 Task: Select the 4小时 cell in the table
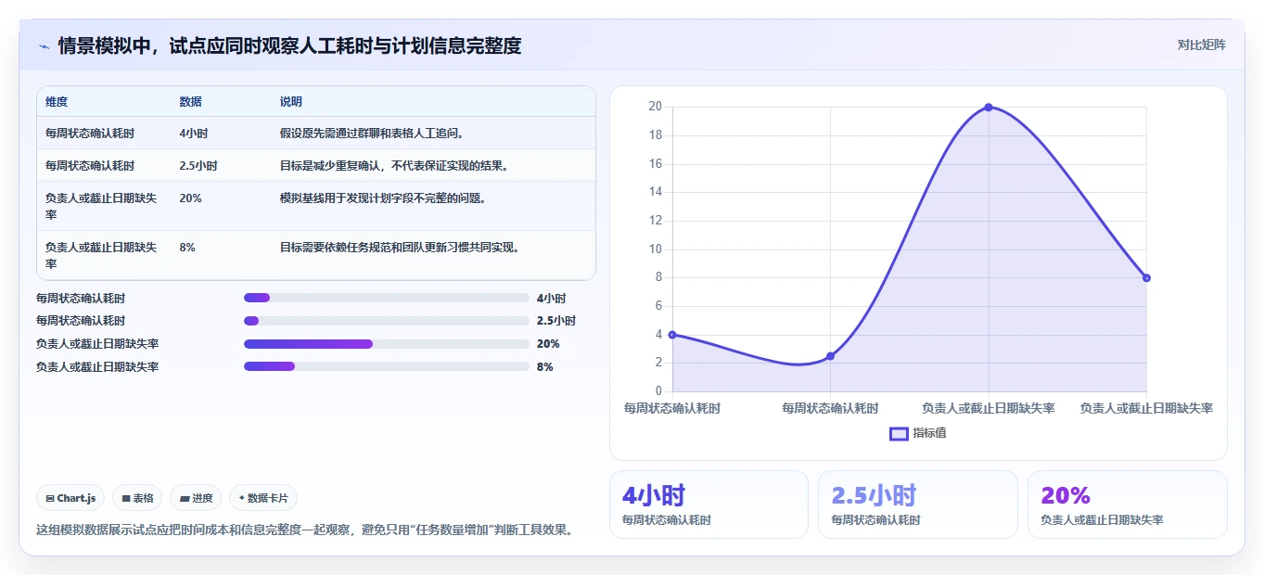coord(195,134)
